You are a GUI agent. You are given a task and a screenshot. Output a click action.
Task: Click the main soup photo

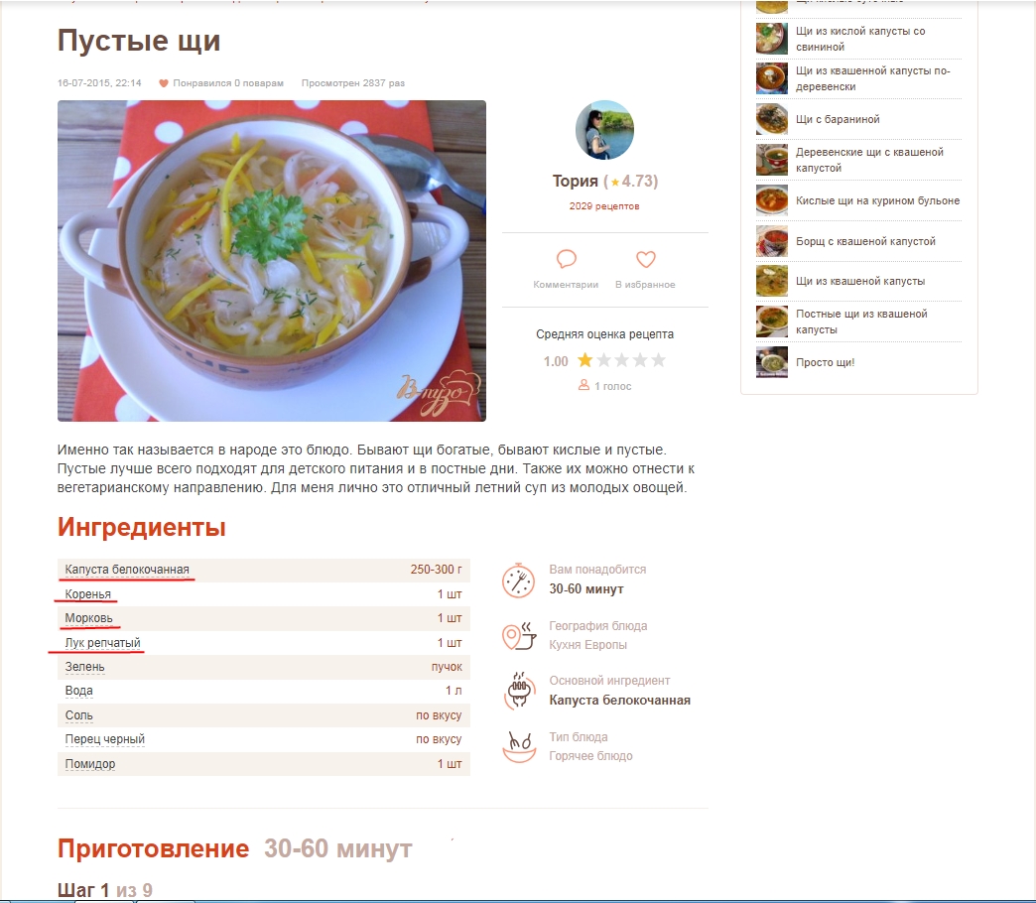pyautogui.click(x=272, y=261)
